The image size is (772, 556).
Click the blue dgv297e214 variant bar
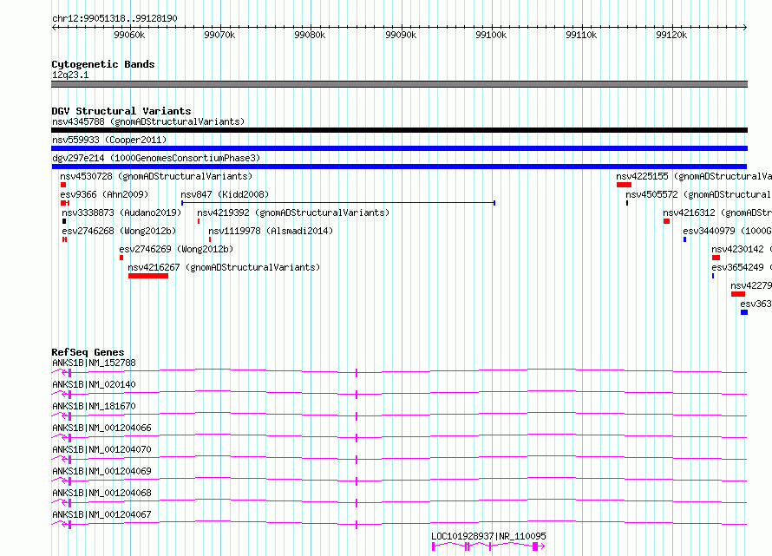pyautogui.click(x=399, y=167)
